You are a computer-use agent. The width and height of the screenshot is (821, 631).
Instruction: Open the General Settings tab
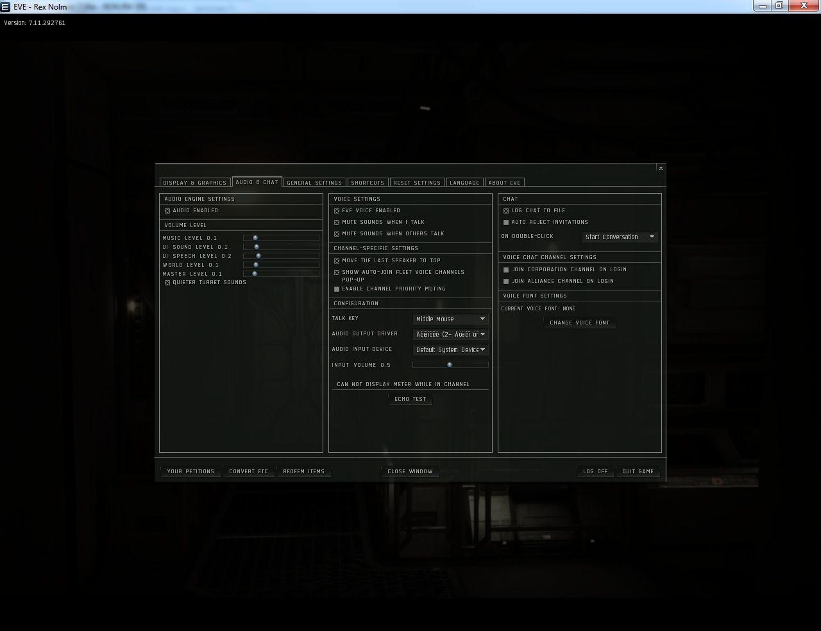coord(314,183)
